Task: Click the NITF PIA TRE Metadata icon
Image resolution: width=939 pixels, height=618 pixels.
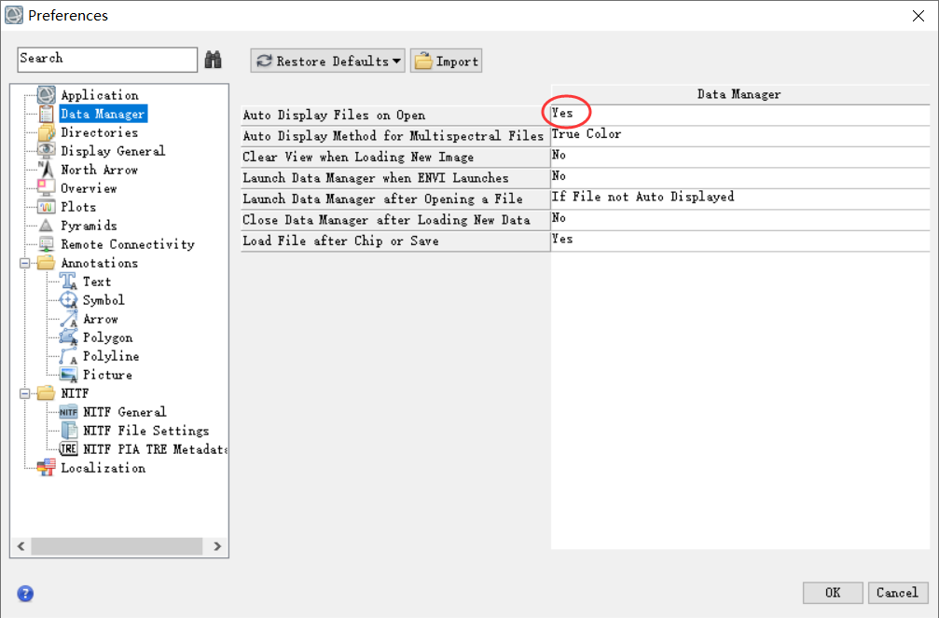Action: pos(68,449)
